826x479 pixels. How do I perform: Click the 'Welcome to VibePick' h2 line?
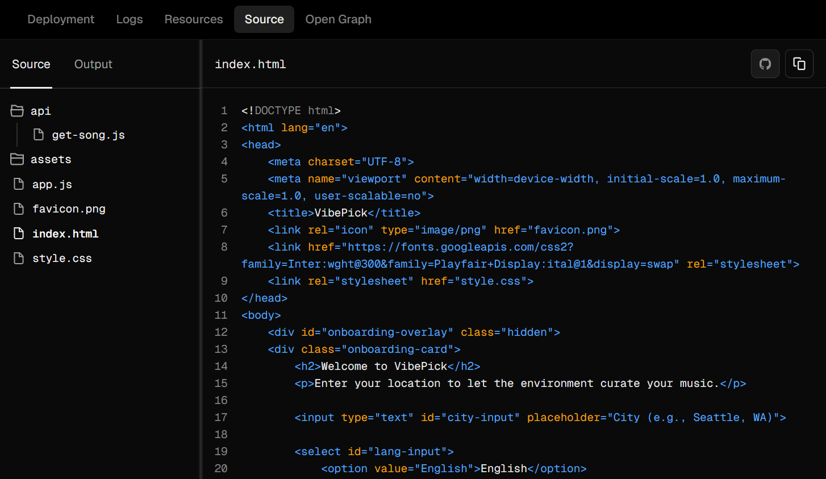click(387, 366)
